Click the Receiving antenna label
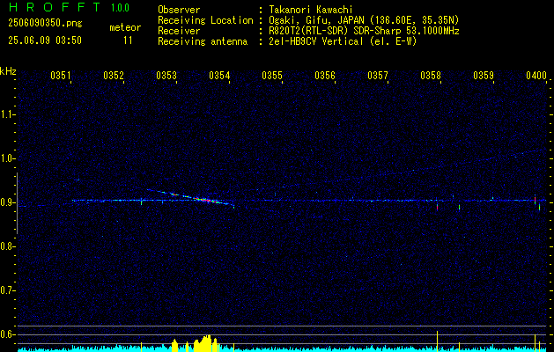554x352 pixels. pyautogui.click(x=203, y=41)
